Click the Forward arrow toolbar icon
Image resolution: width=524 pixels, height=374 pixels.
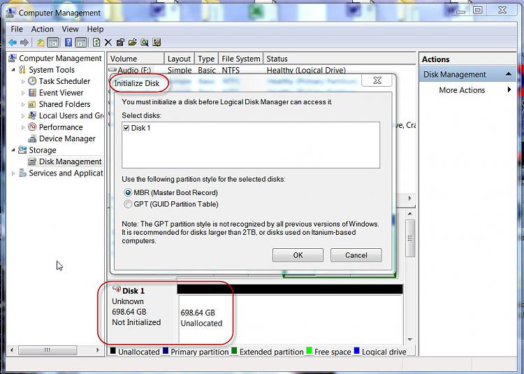click(24, 43)
